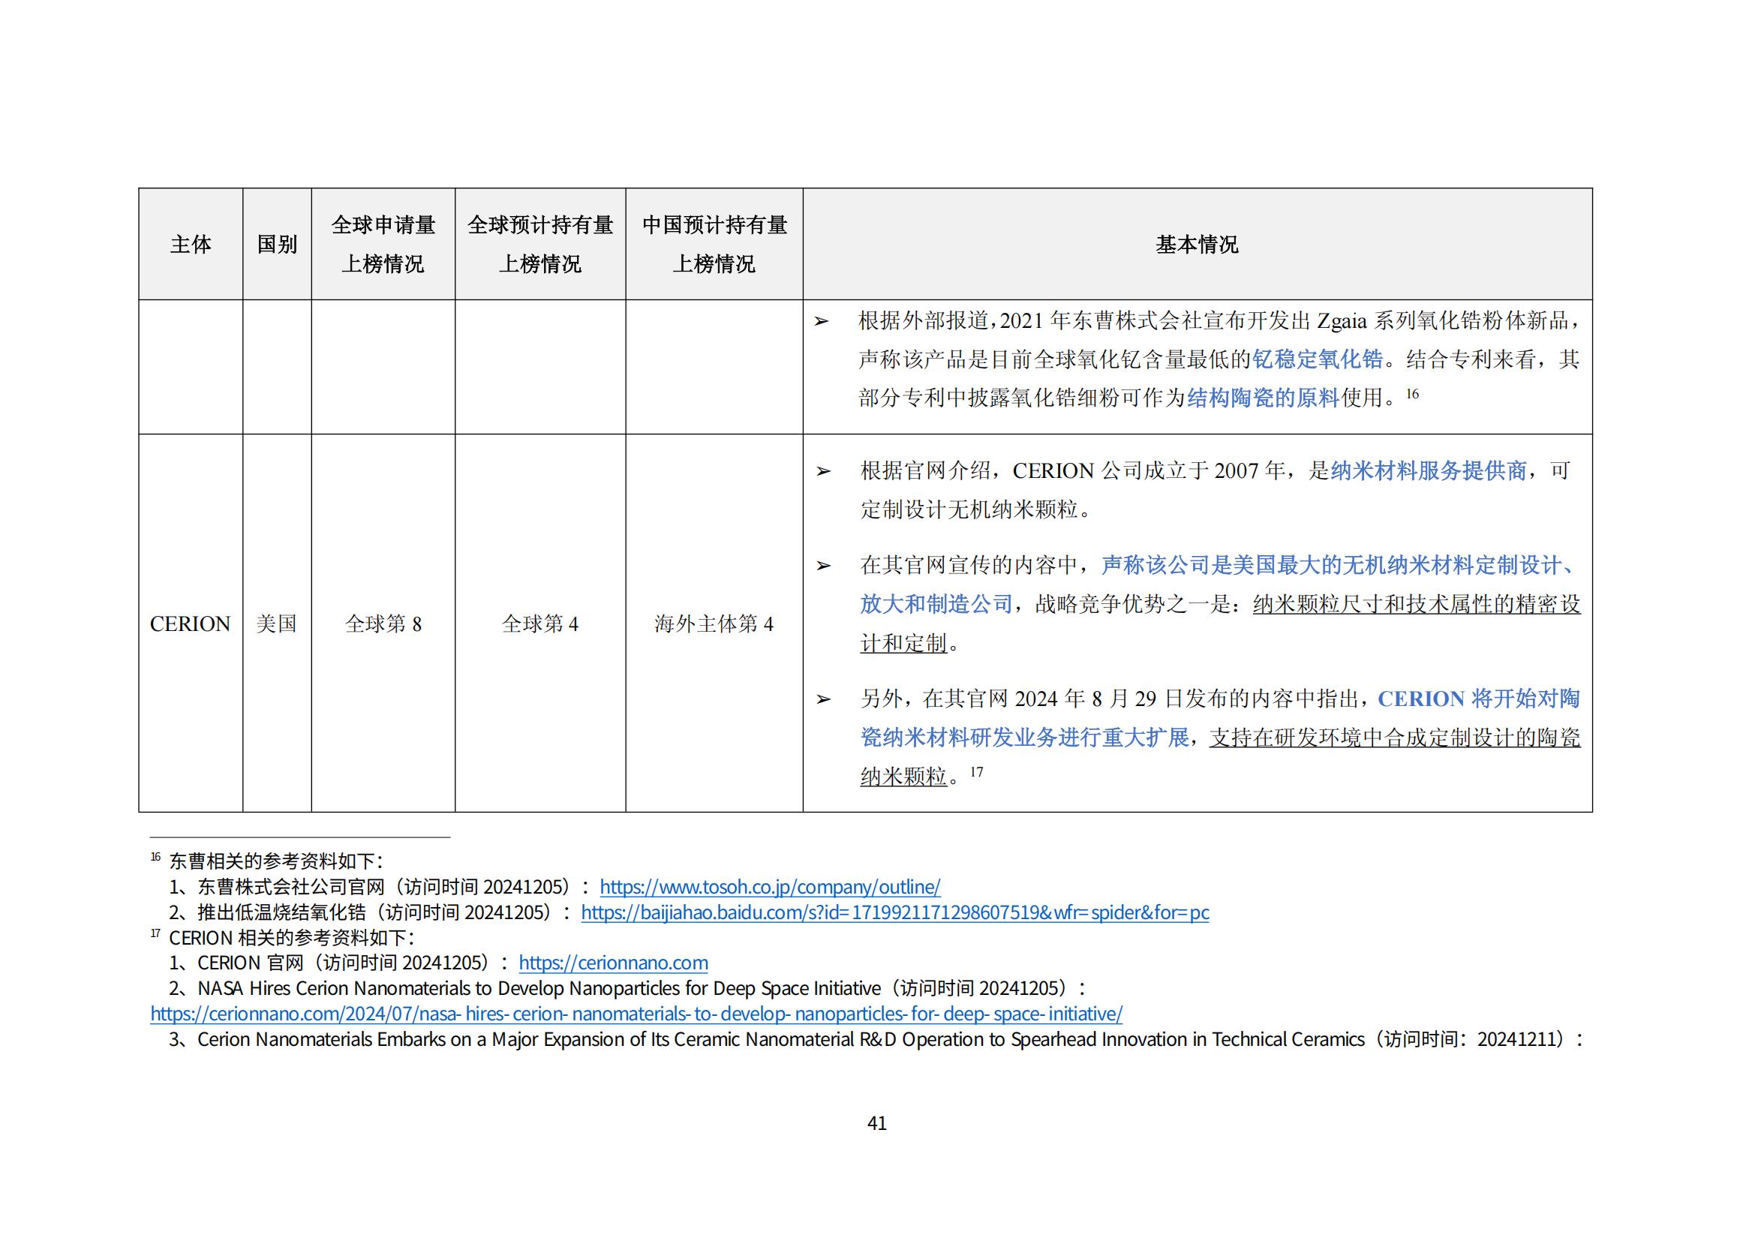Click the cell reading 美国
1755x1241 pixels.
(277, 624)
